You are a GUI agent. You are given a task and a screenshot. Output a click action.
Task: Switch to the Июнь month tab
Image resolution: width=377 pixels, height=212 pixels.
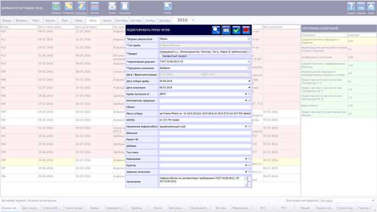tap(79, 20)
